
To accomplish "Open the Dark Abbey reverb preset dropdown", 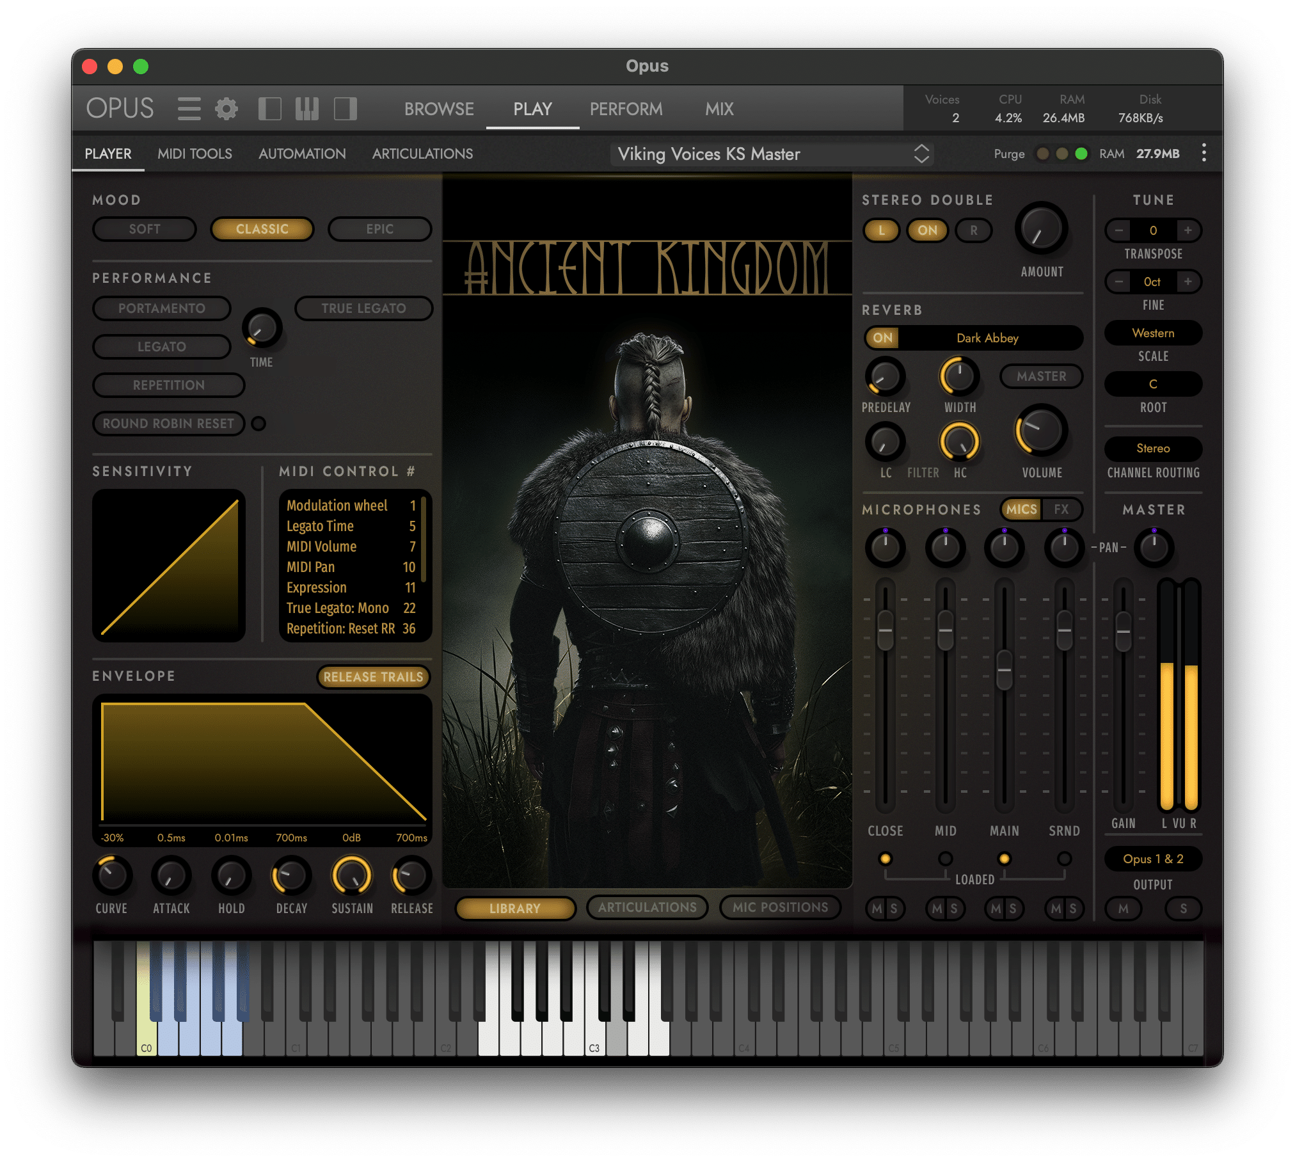I will point(987,338).
